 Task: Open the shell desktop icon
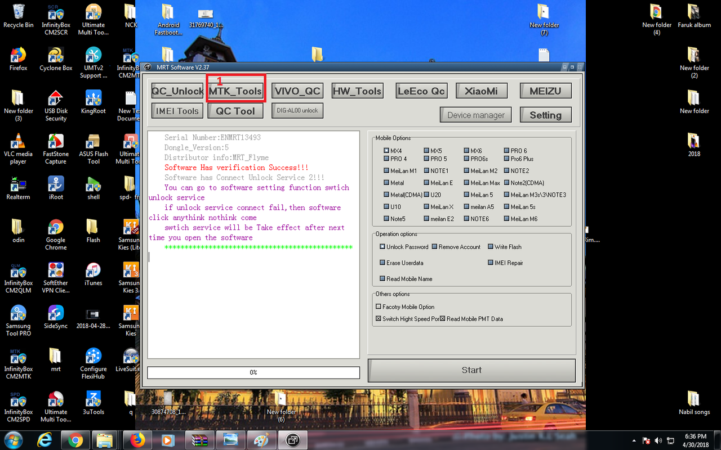pyautogui.click(x=94, y=188)
